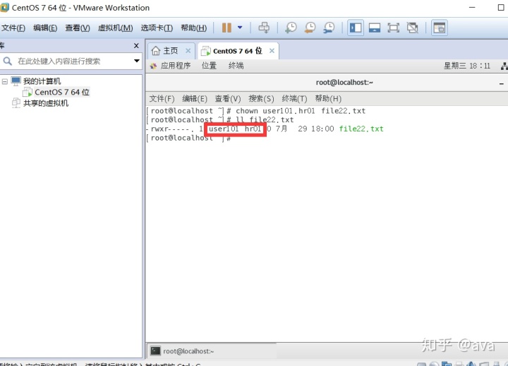Click the green file22.txt text in output
The width and height of the screenshot is (508, 366).
coord(361,129)
